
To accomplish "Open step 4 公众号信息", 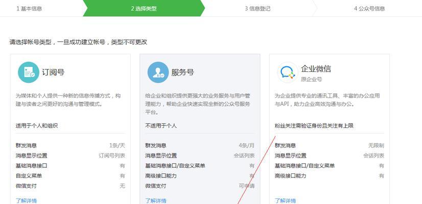I will click(x=369, y=9).
